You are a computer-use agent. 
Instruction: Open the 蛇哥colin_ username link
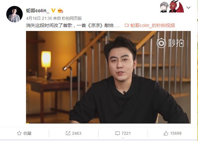(x=38, y=11)
